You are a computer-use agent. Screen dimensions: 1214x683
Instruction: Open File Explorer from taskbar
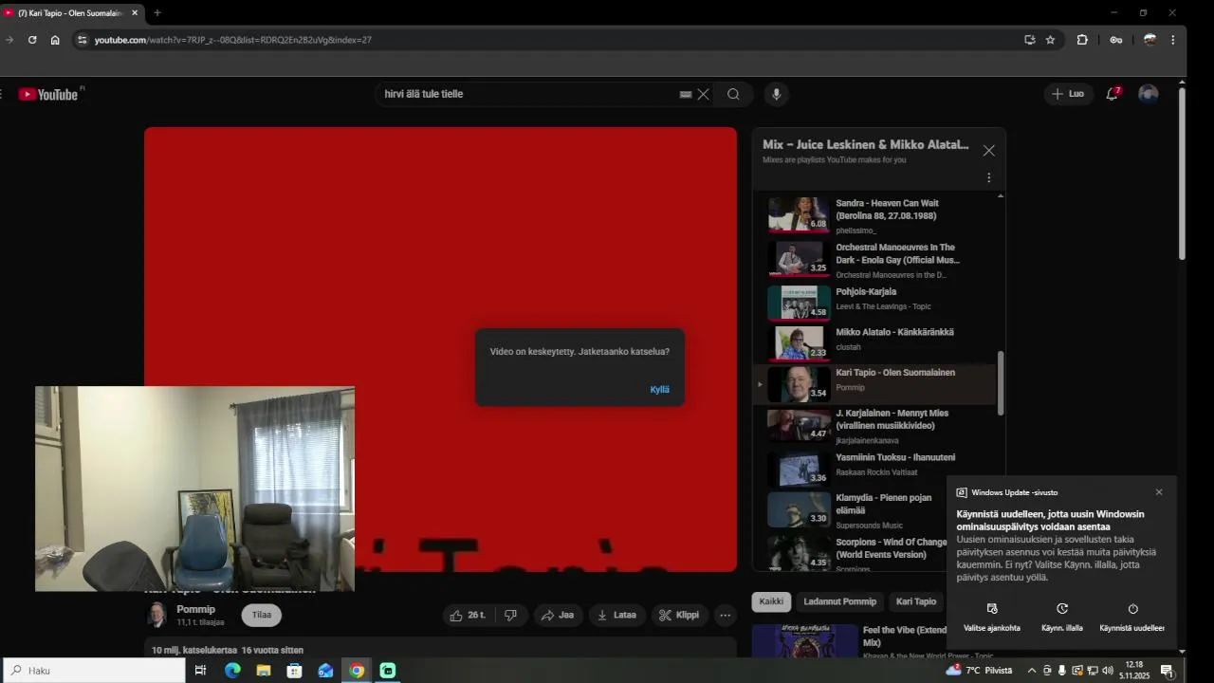coord(264,671)
